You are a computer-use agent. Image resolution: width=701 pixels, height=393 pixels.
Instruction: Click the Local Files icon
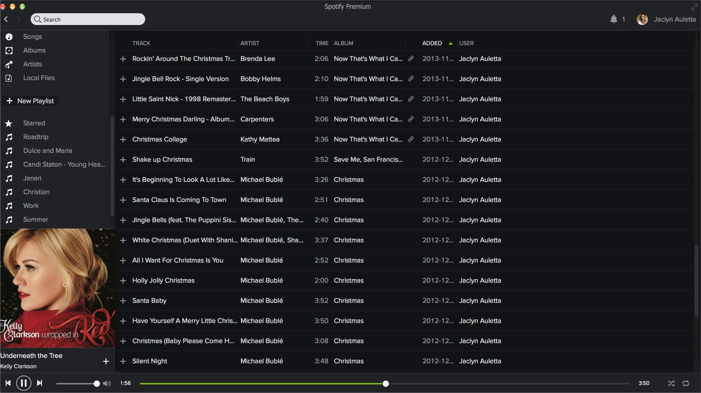pos(9,78)
